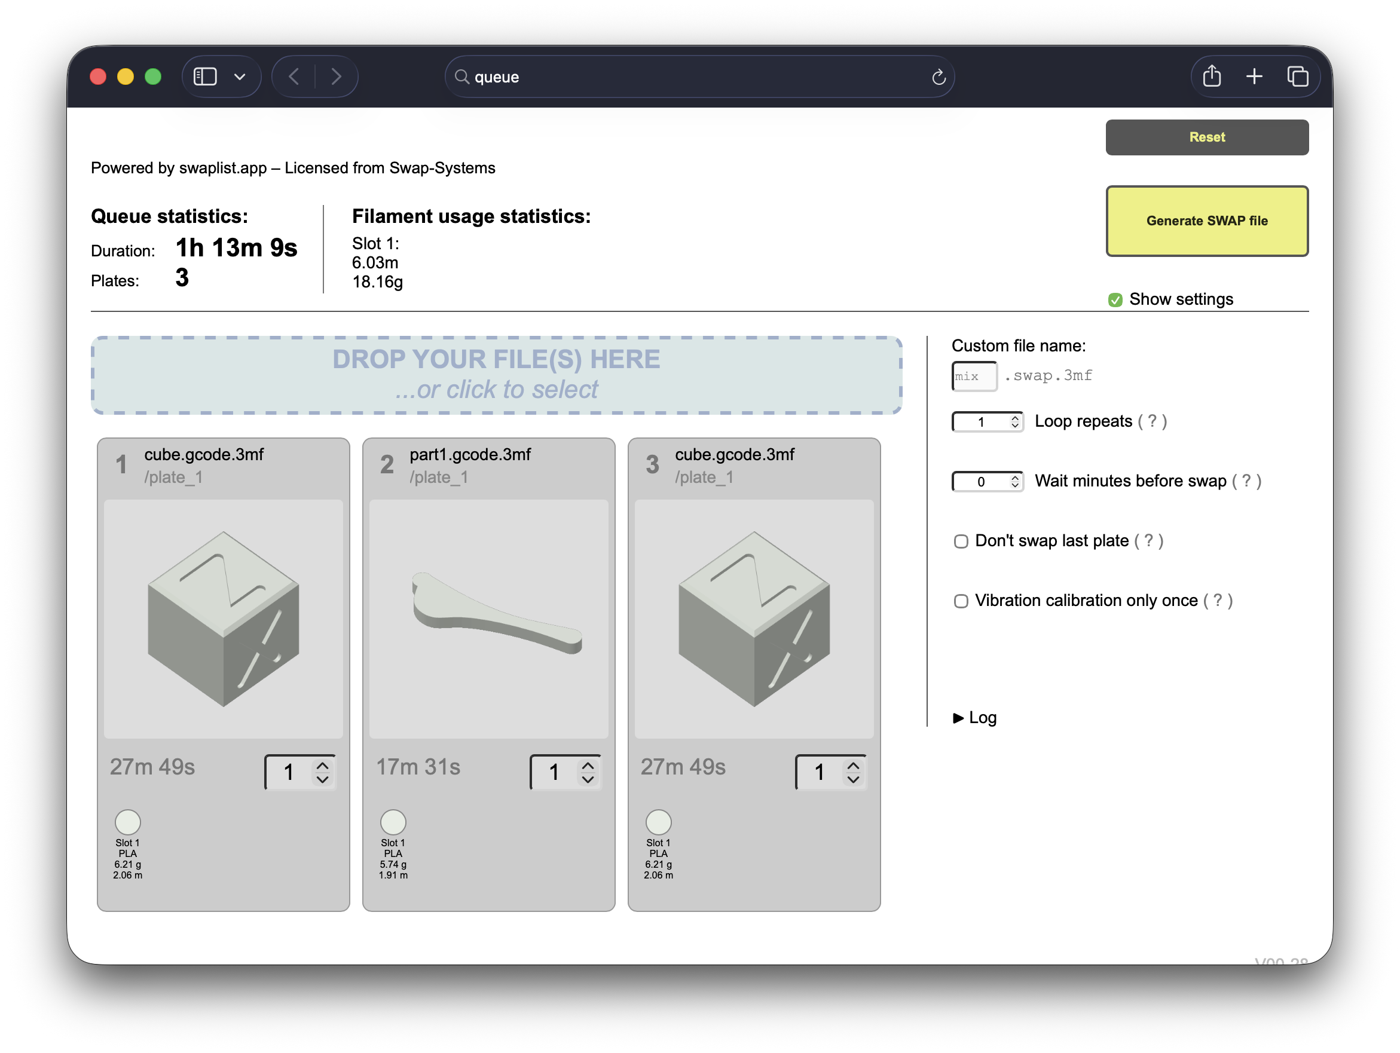1400x1053 pixels.
Task: Edit the custom file name field
Action: click(974, 376)
